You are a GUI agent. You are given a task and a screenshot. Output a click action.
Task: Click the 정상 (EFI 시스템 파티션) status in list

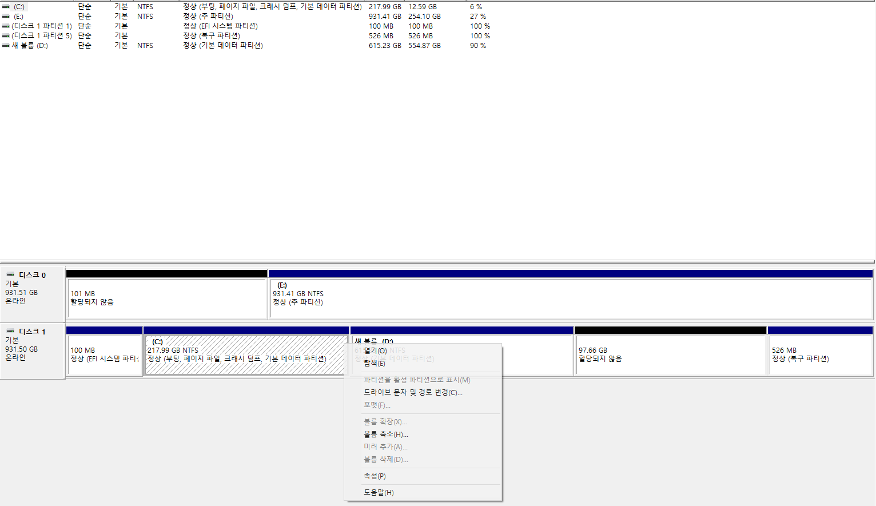(x=220, y=26)
